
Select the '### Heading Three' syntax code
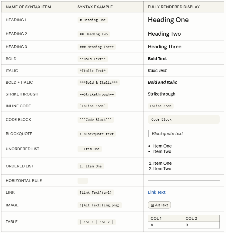(97, 47)
